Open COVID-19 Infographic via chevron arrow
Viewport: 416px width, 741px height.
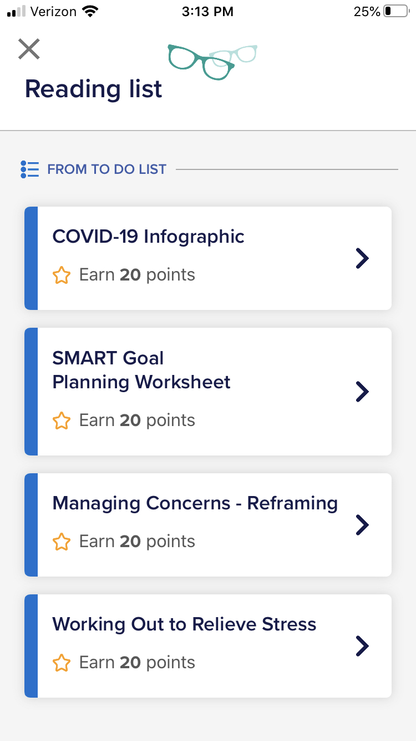pyautogui.click(x=362, y=258)
